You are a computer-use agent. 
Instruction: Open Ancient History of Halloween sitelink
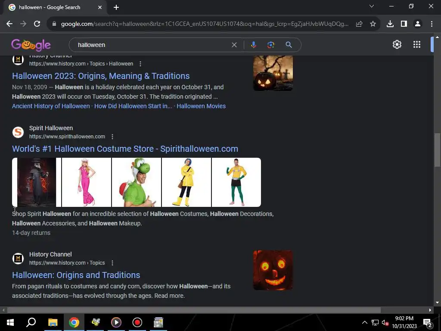tap(51, 106)
